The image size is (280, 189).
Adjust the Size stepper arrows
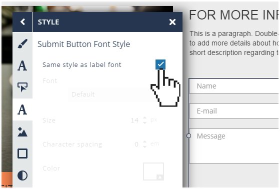pyautogui.click(x=144, y=120)
